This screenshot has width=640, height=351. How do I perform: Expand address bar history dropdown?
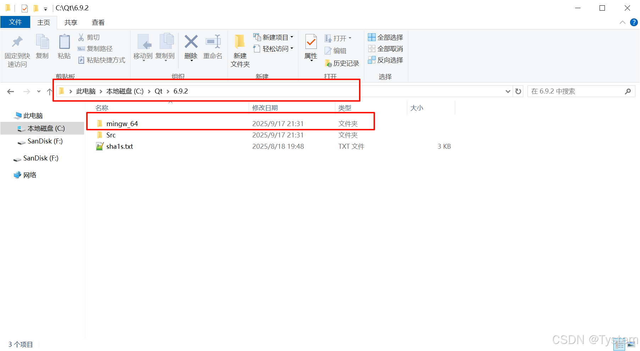click(x=508, y=91)
